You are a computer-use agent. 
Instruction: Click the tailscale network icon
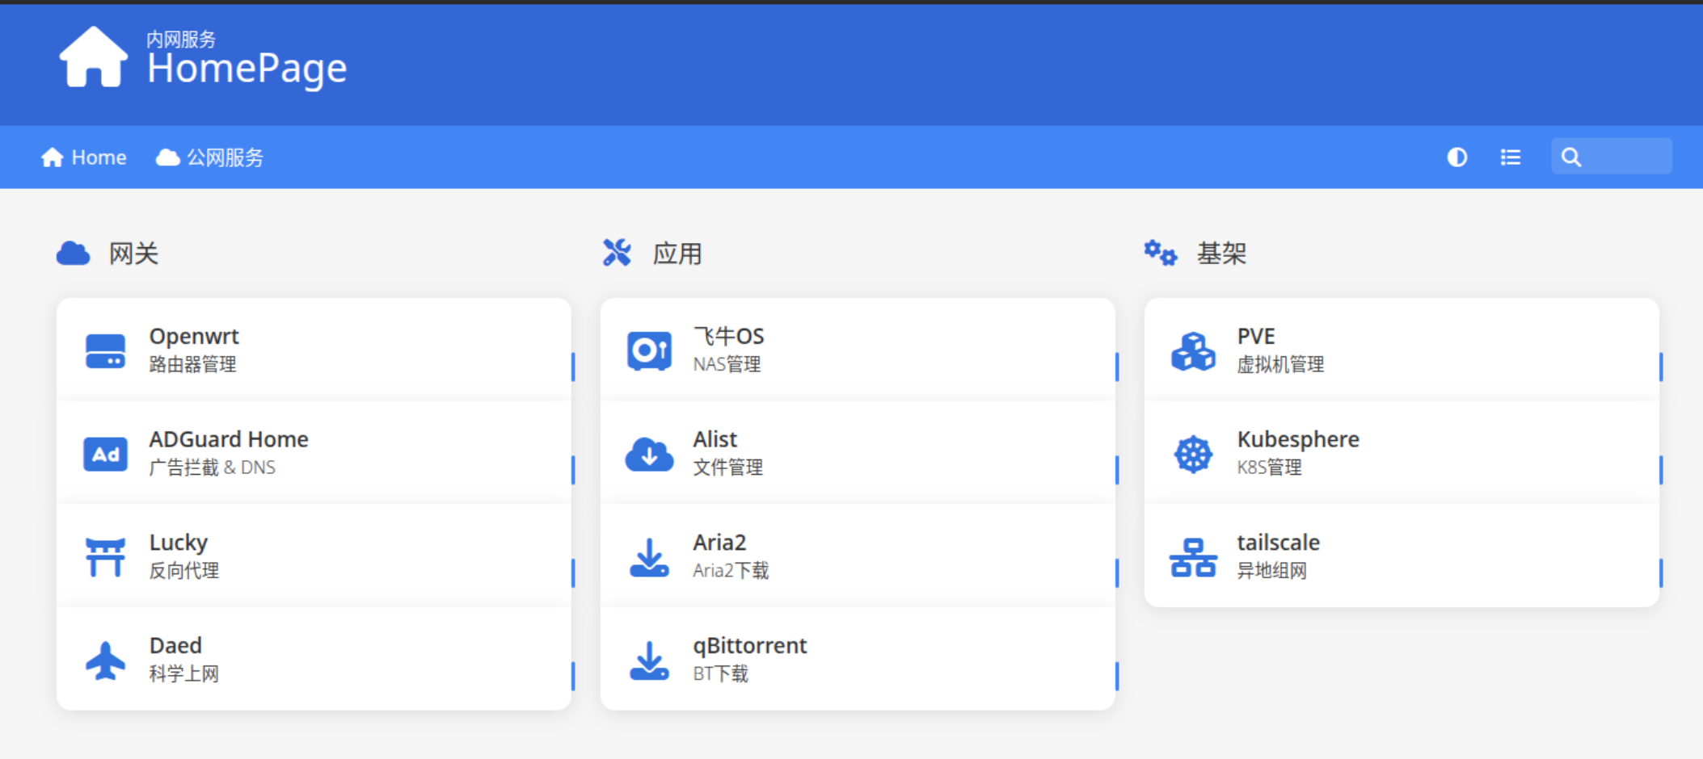coord(1193,557)
